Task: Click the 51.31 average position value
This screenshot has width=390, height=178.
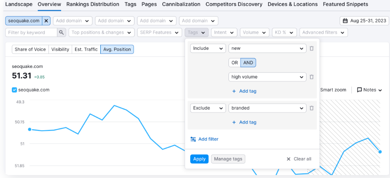Action: 22,76
